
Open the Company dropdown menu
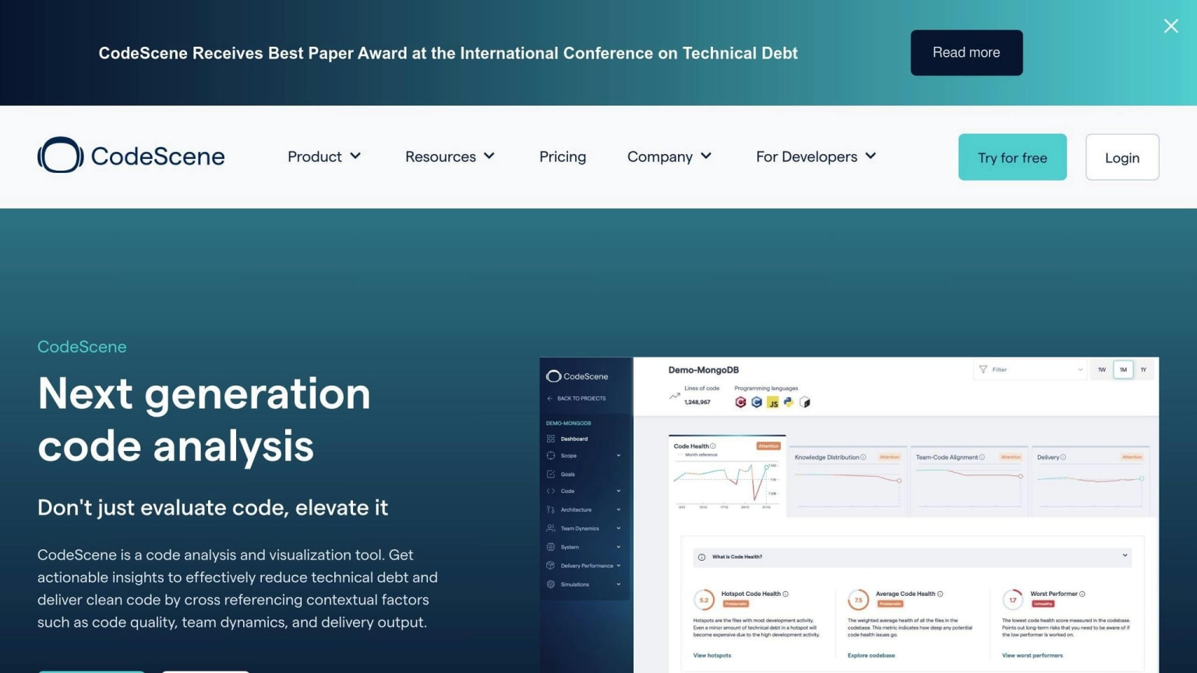coord(669,157)
